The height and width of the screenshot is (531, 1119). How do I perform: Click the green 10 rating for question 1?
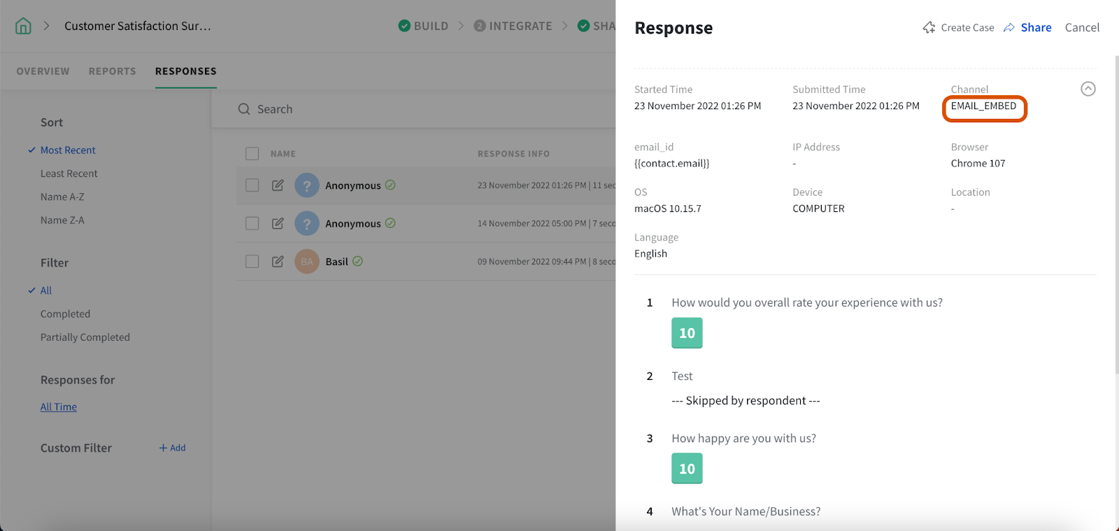(687, 333)
